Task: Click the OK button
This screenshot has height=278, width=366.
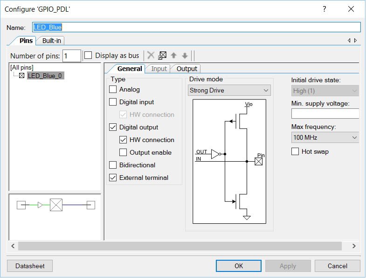Action: (x=239, y=266)
